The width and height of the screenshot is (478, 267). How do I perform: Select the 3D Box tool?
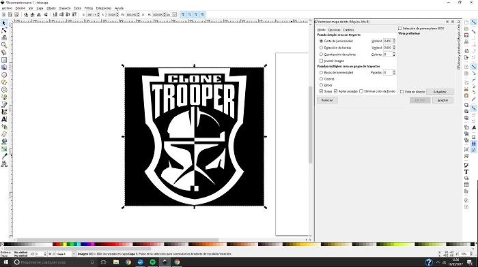coord(4,67)
